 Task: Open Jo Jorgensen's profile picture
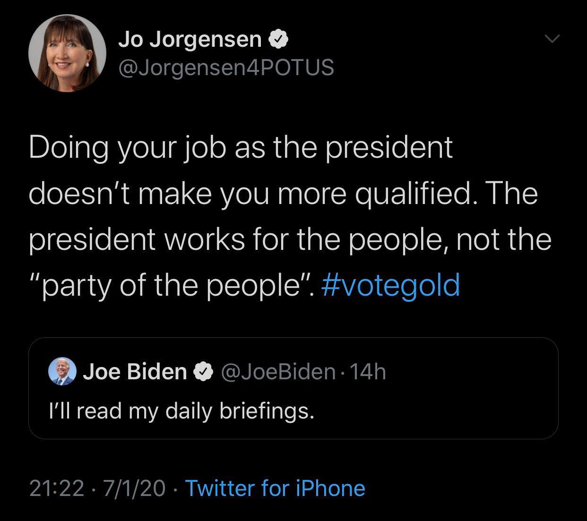[67, 53]
